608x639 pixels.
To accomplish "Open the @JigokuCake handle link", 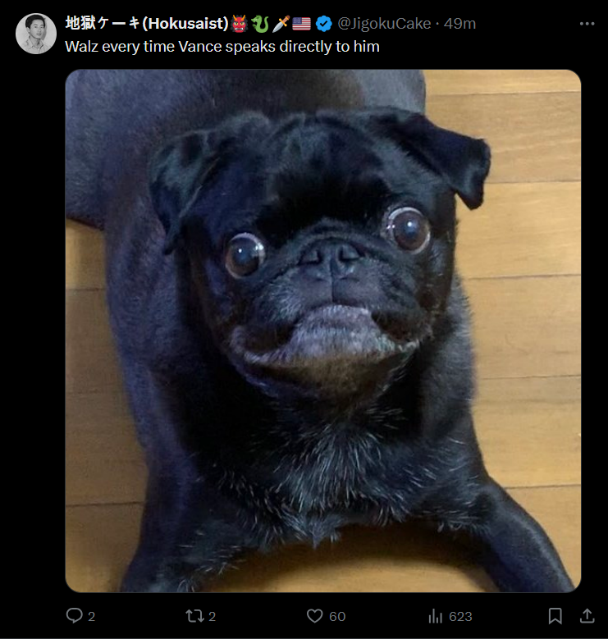I will (384, 24).
